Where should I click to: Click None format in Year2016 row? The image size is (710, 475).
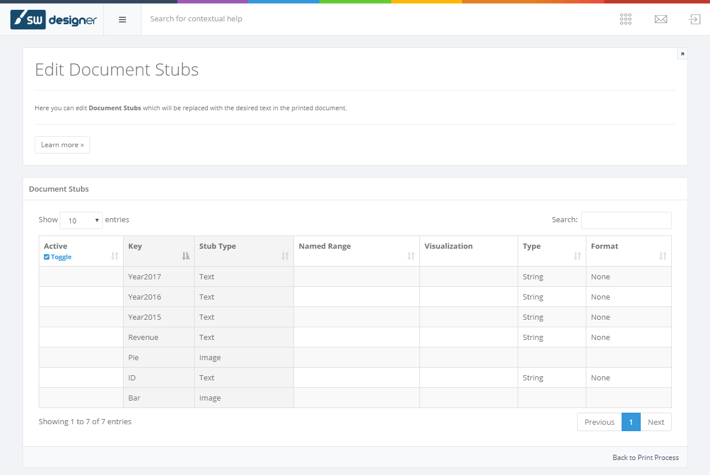[600, 297]
